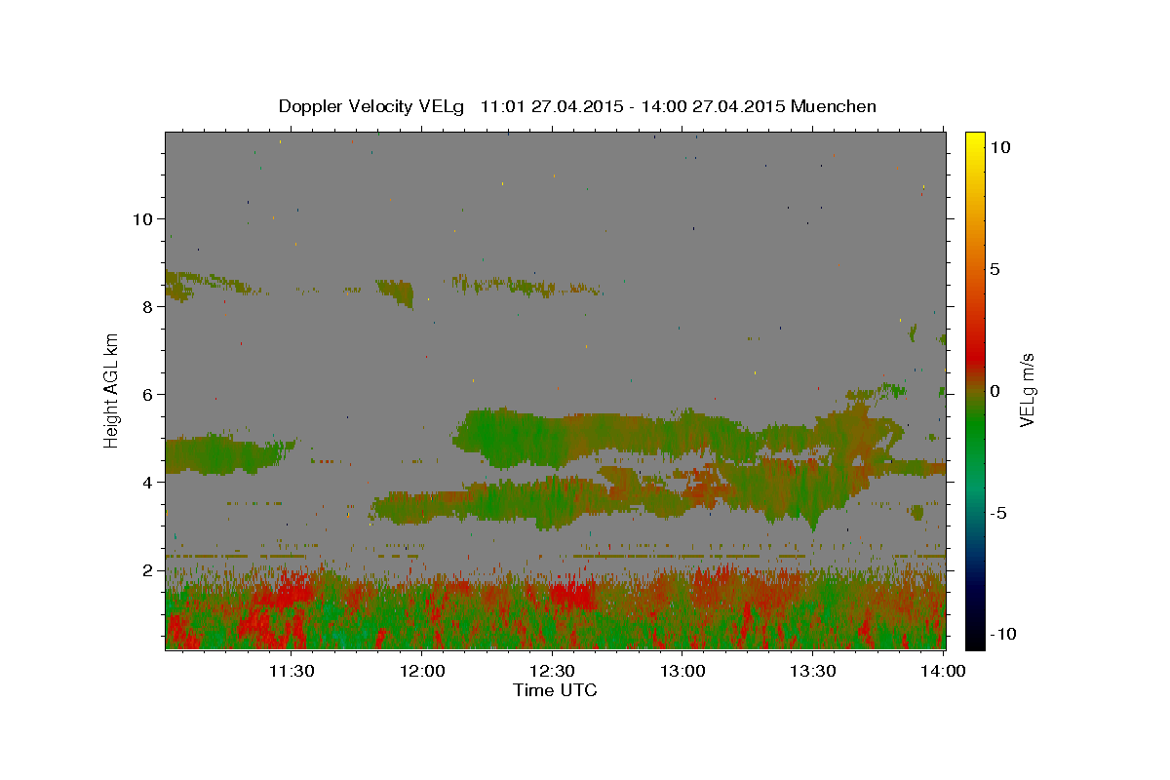This screenshot has height=780, width=1170.
Task: Select the 13:30 time tick label
Action: (x=812, y=671)
